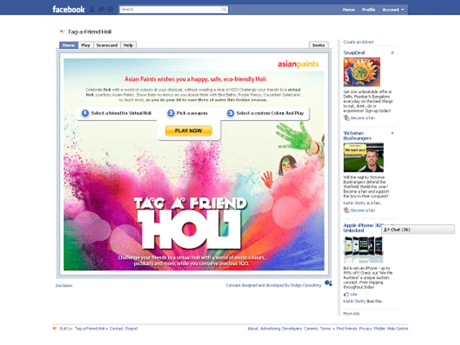Image resolution: width=460 pixels, height=345 pixels.
Task: Open the Indigo Consulting credit link
Action: click(x=273, y=285)
